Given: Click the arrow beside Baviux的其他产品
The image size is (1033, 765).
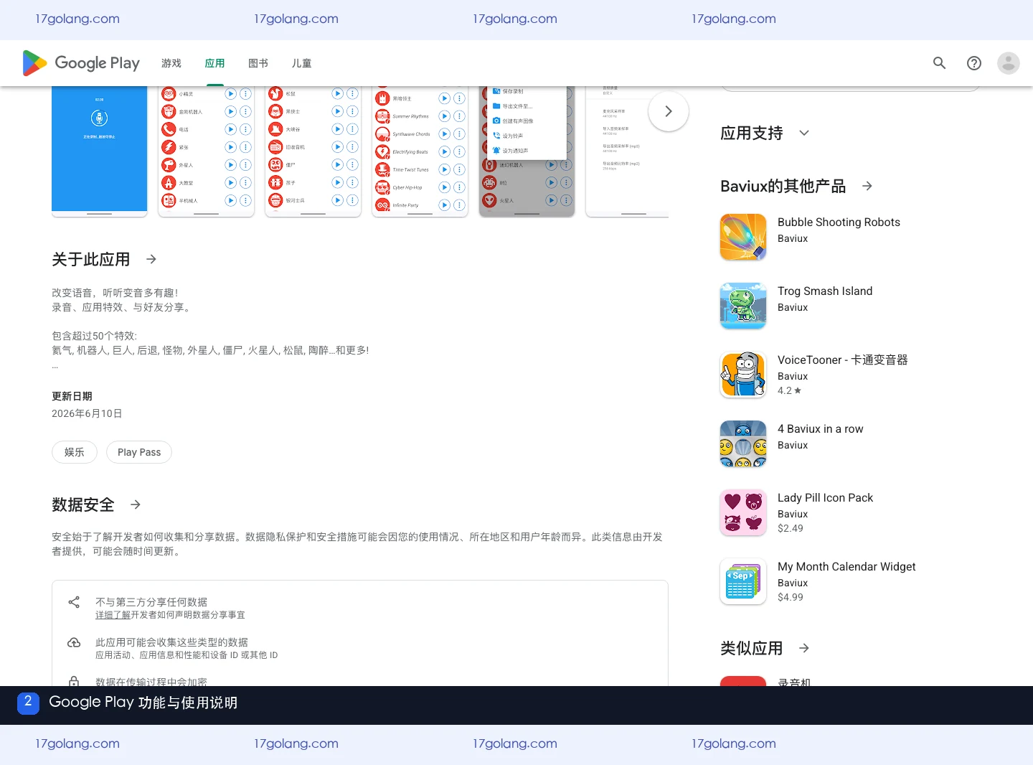Looking at the screenshot, I should coord(867,186).
